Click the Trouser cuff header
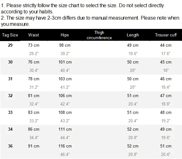This screenshot has width=182, height=159. point(166,35)
